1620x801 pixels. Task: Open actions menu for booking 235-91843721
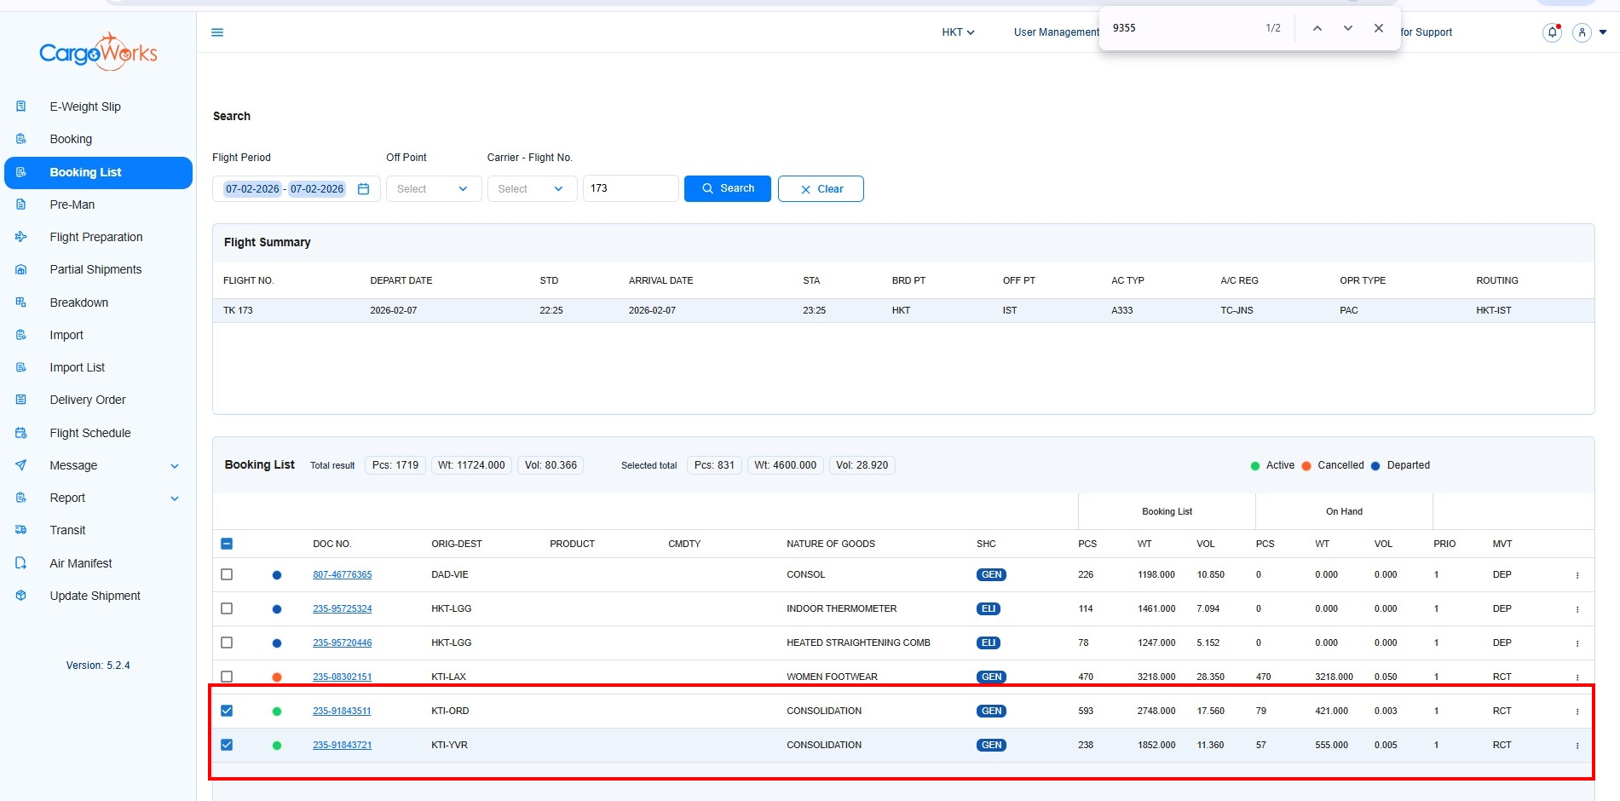(1577, 746)
